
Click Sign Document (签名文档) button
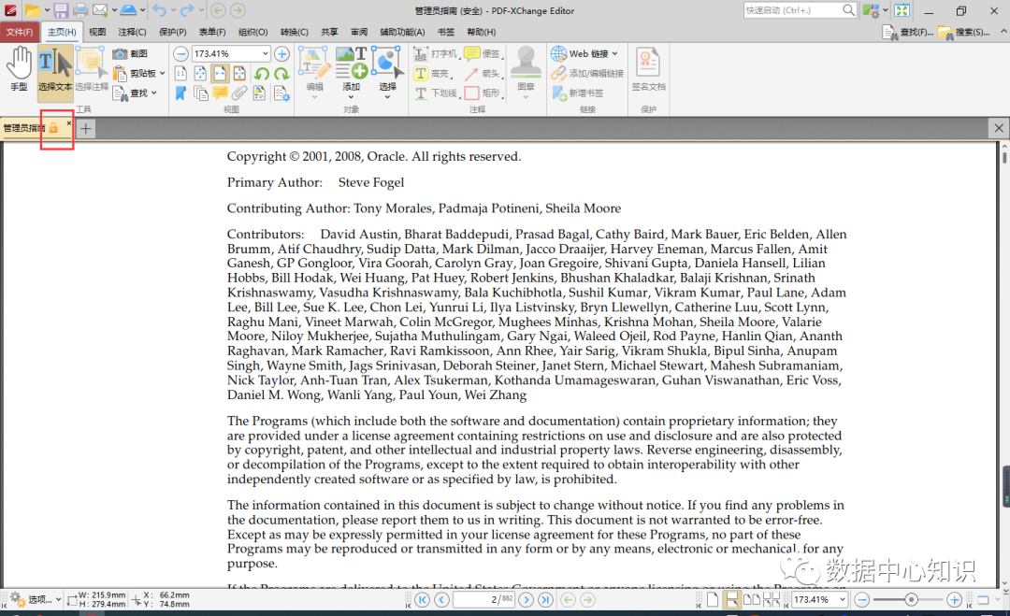click(648, 69)
